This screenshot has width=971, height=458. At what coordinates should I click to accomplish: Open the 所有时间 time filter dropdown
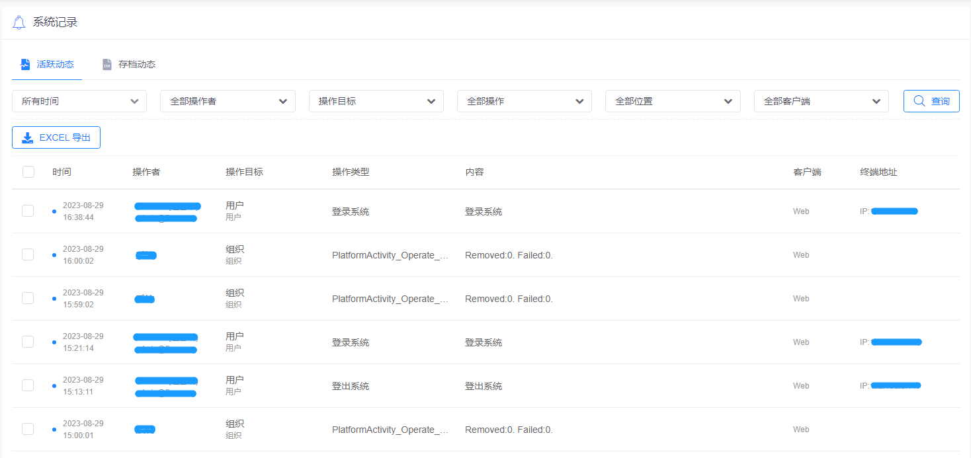point(79,101)
